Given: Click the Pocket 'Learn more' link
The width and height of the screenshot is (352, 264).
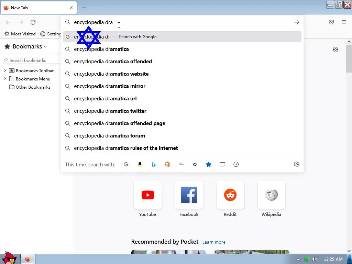Looking at the screenshot, I should tap(214, 242).
